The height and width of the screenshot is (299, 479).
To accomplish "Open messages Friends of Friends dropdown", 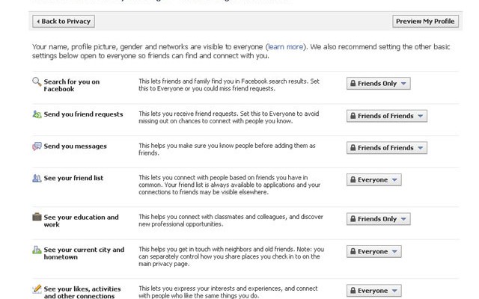I will point(386,148).
